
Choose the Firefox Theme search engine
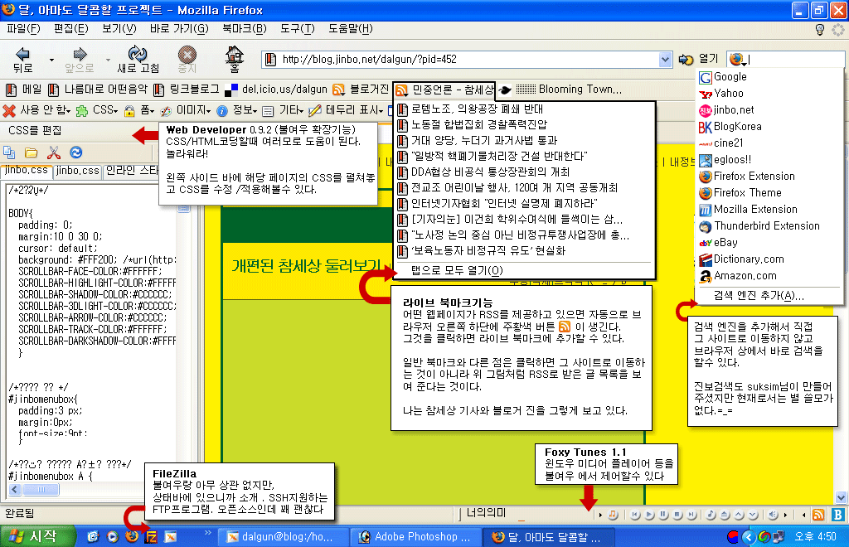[x=769, y=192]
